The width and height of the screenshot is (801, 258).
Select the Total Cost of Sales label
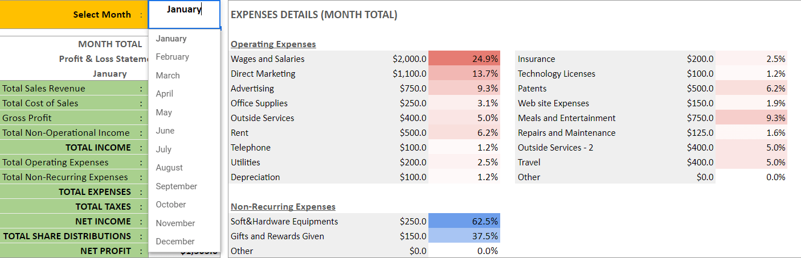tap(40, 103)
